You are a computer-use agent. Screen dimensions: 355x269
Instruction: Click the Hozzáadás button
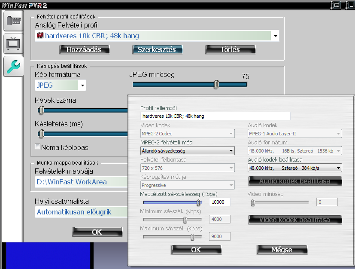tap(84, 49)
